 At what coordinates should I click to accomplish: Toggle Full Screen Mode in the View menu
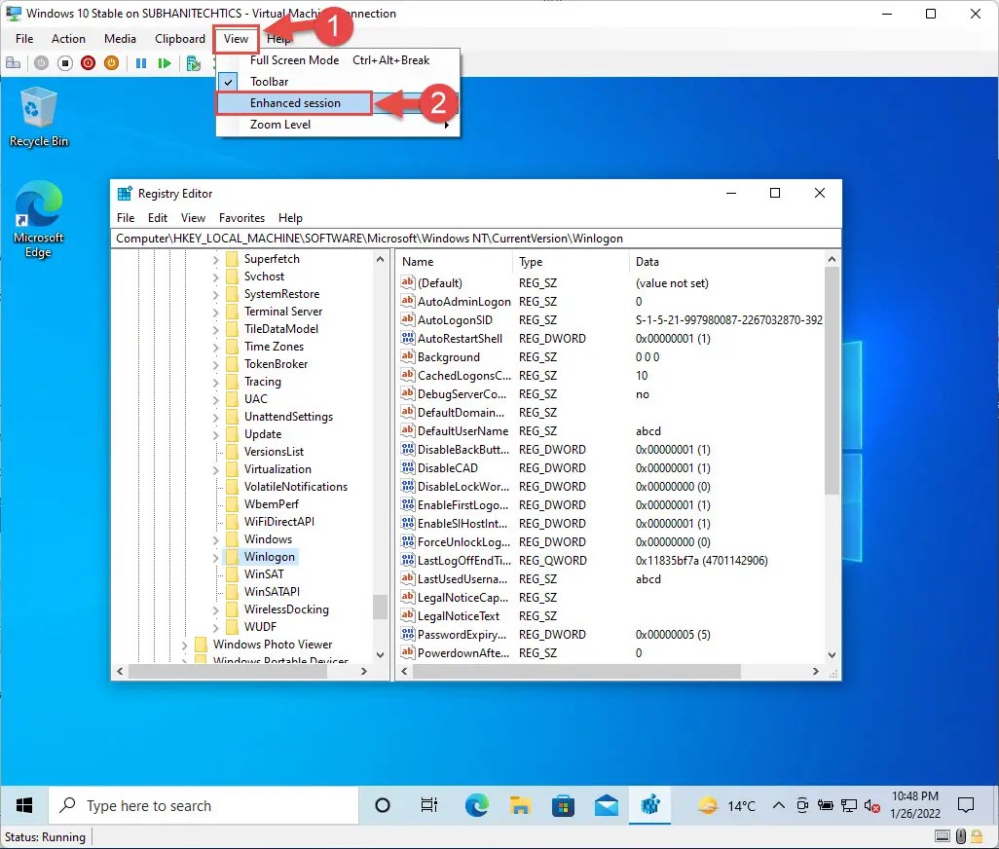pyautogui.click(x=294, y=60)
